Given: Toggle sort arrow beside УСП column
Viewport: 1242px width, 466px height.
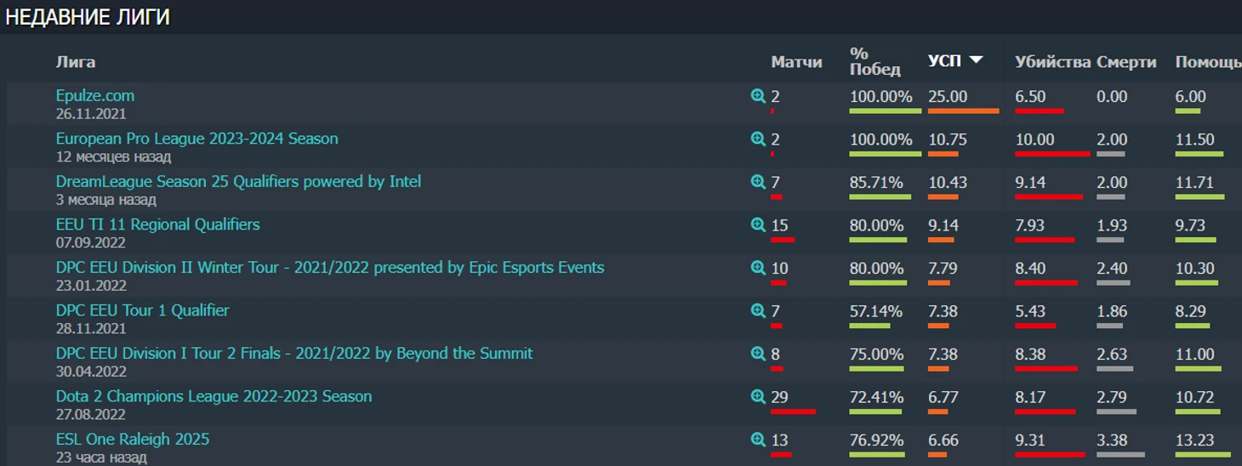Looking at the screenshot, I should point(976,60).
